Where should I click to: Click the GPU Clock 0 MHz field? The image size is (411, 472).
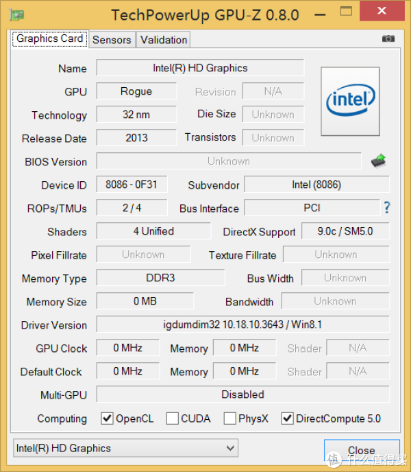coord(128,348)
